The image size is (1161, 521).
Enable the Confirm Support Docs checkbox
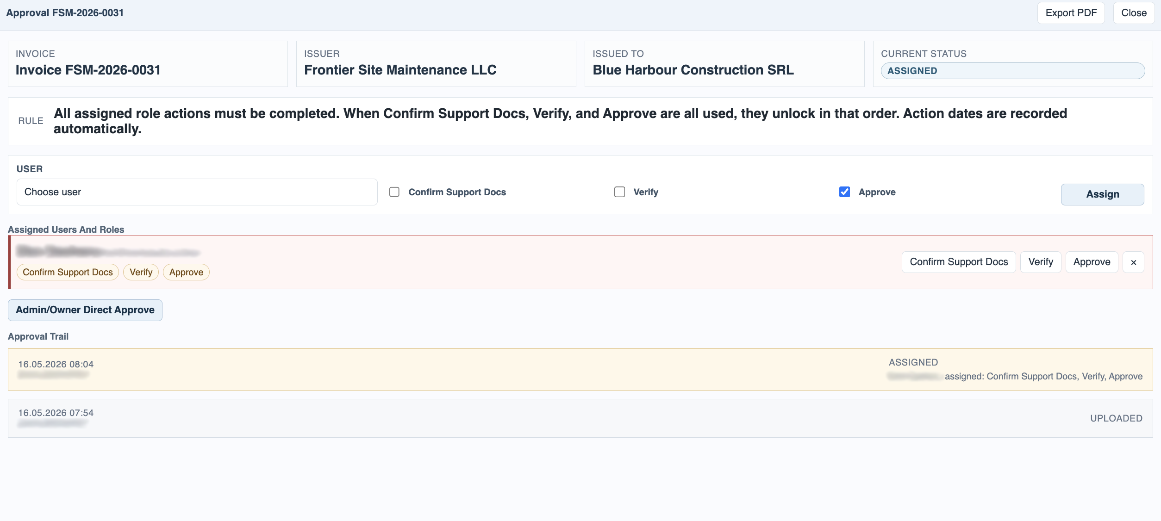point(394,192)
